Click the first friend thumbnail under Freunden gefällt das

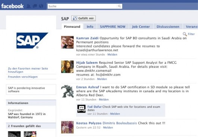14,134
